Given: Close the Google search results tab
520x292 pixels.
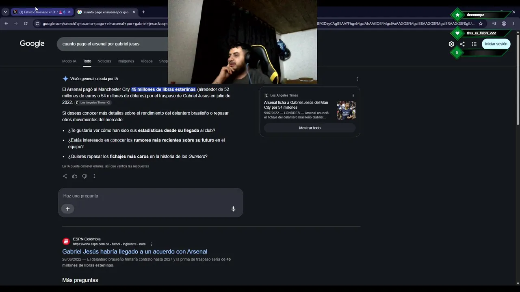Looking at the screenshot, I should click(x=133, y=12).
